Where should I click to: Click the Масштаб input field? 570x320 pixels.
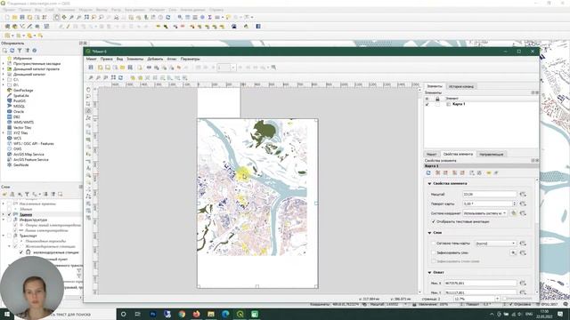click(489, 195)
